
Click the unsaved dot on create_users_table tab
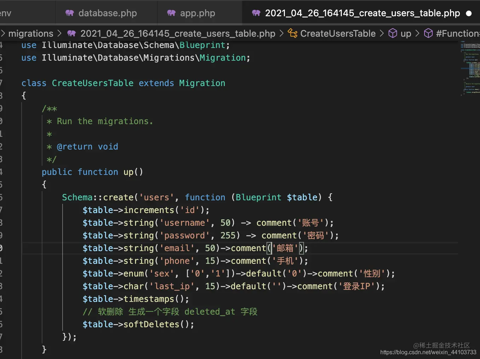(469, 13)
